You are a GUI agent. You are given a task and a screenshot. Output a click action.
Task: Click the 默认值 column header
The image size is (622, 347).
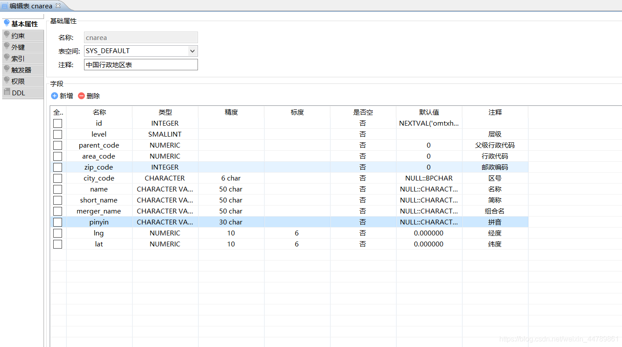[429, 112]
